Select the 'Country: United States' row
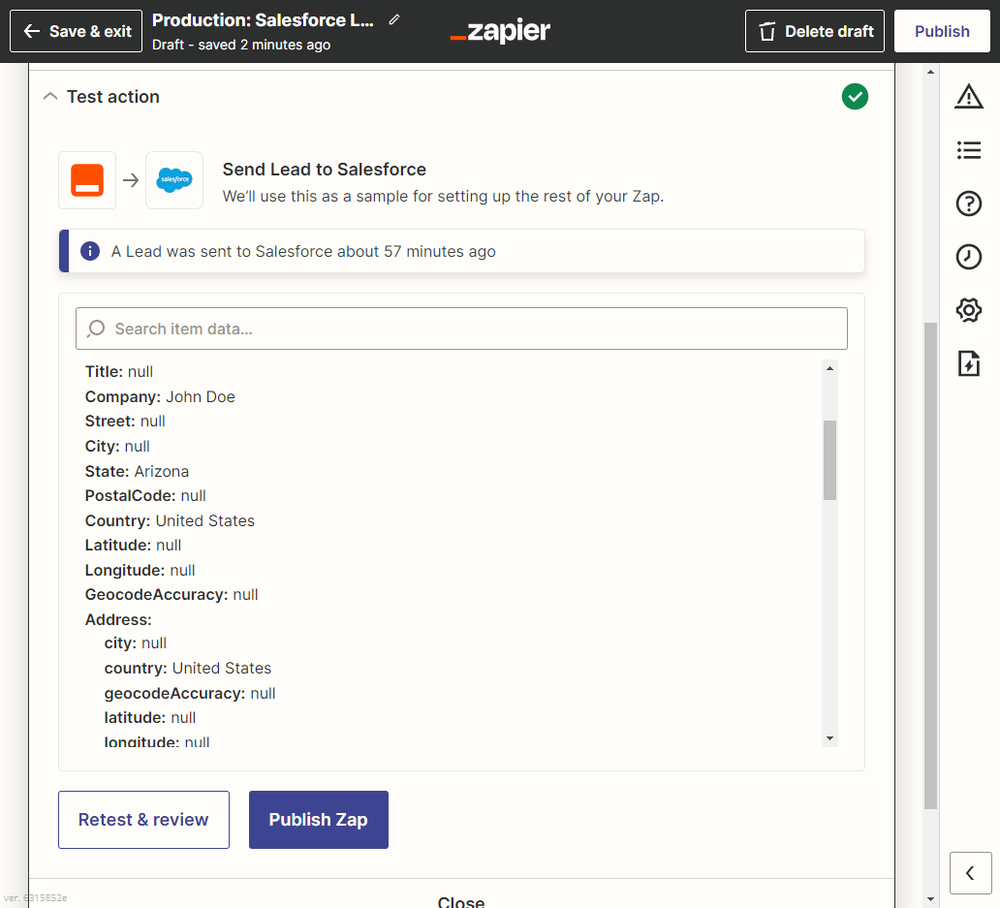This screenshot has width=1000, height=908. click(170, 521)
